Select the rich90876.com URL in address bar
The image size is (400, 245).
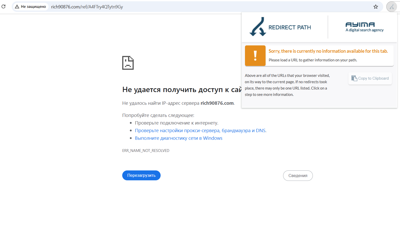click(x=87, y=7)
